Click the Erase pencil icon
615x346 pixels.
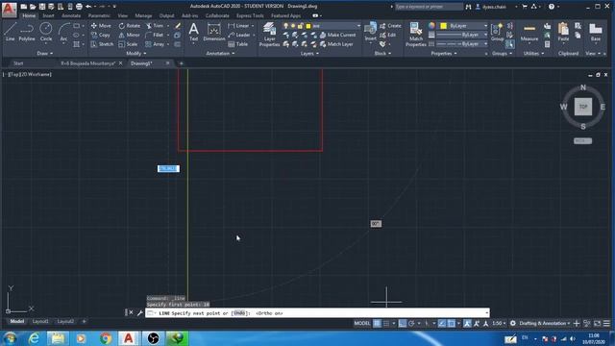(178, 26)
